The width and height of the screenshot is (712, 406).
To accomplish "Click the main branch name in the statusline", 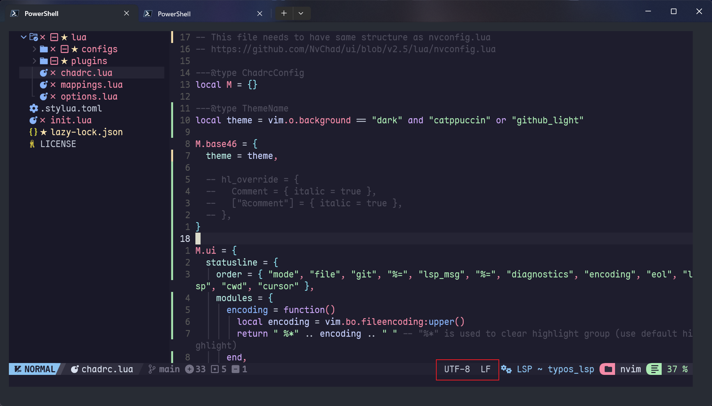I will tap(169, 369).
